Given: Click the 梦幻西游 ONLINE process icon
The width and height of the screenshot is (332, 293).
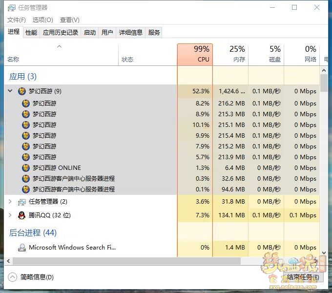Looking at the screenshot, I should click(x=26, y=168).
